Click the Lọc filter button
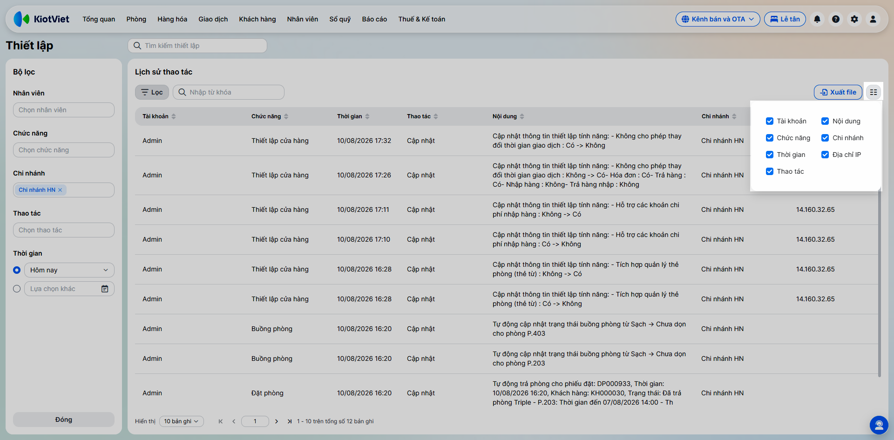Viewport: 894px width, 440px height. click(x=152, y=92)
